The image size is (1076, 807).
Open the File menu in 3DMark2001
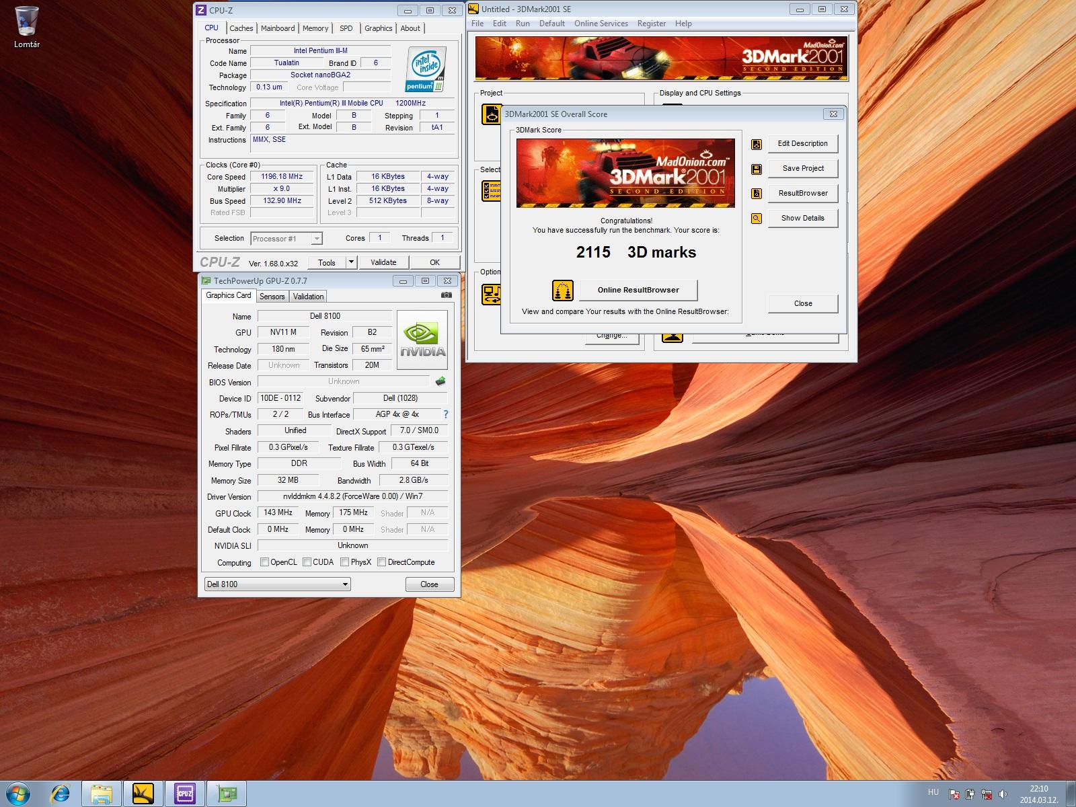pos(477,24)
